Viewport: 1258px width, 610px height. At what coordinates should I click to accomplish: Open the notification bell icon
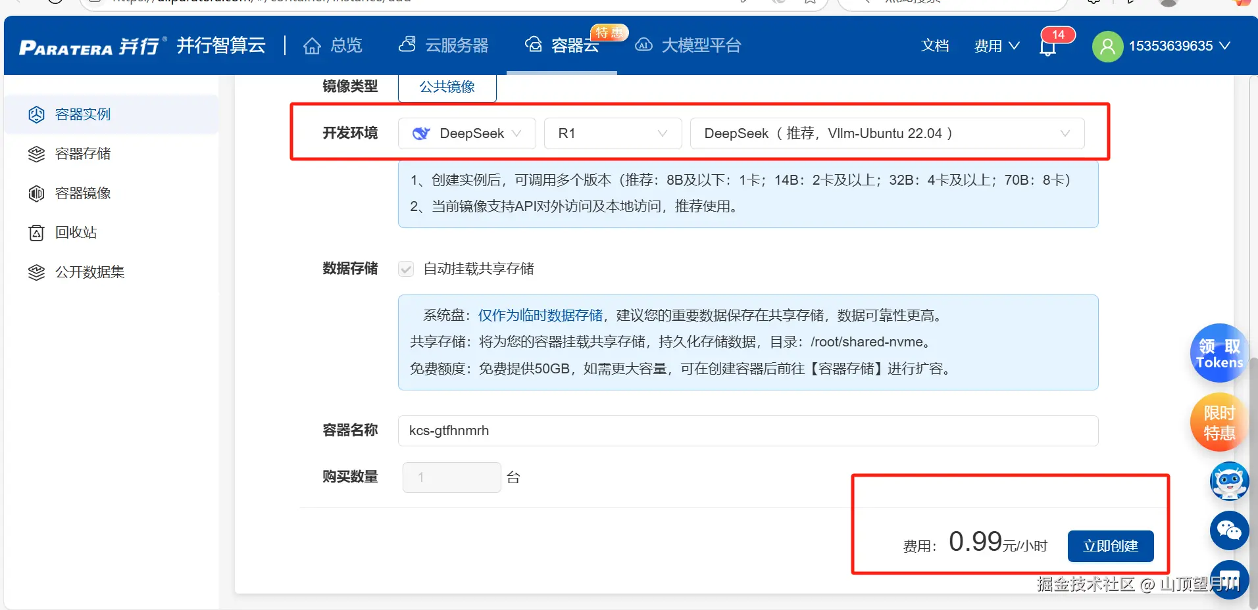tap(1047, 47)
